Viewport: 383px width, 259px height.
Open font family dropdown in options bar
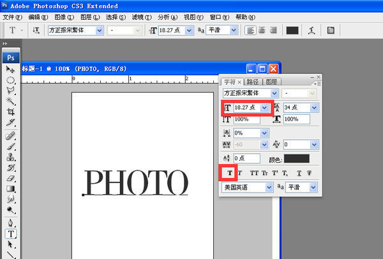(x=100, y=31)
